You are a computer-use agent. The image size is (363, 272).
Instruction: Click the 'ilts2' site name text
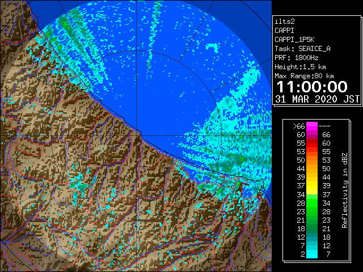point(285,22)
